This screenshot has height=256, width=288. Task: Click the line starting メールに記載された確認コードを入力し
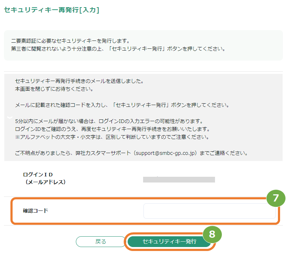pyautogui.click(x=122, y=105)
